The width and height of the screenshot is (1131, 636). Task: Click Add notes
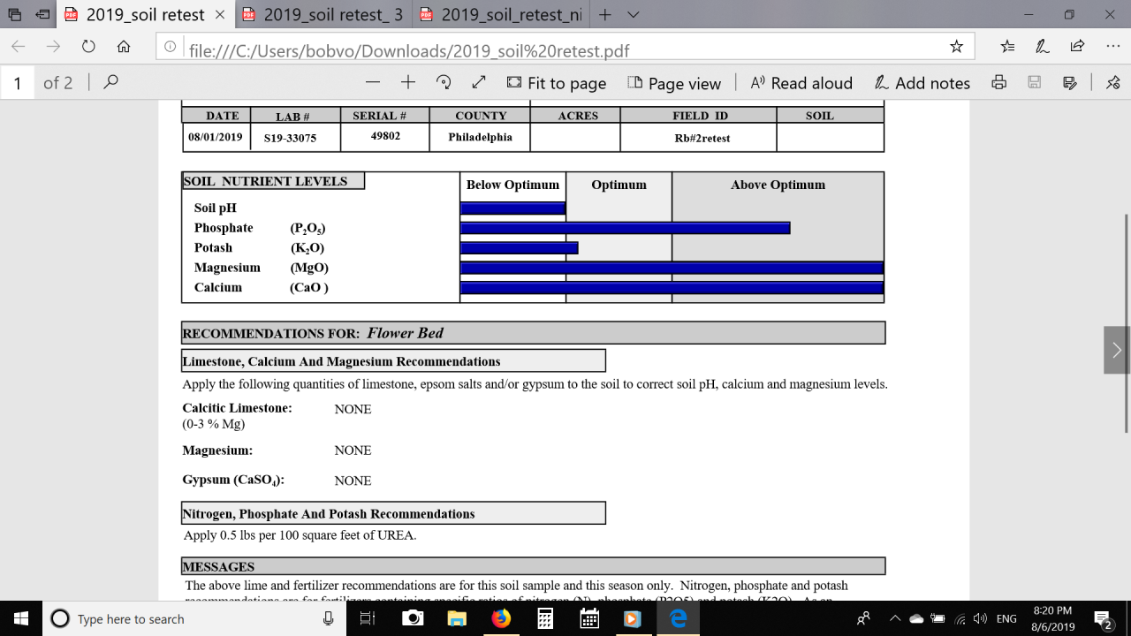(x=922, y=83)
